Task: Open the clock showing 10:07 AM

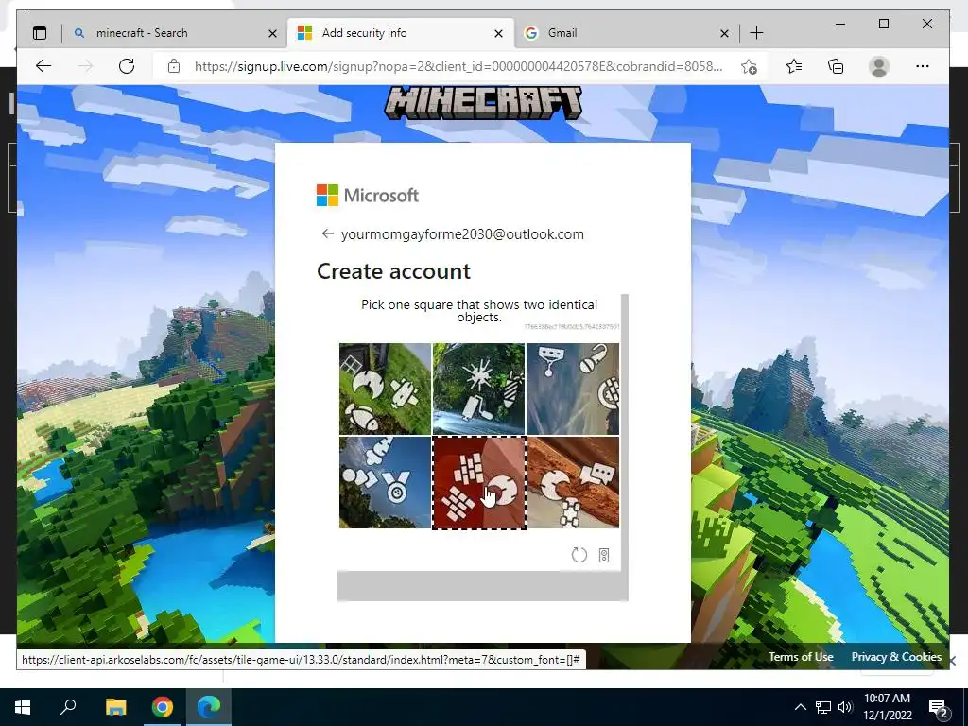Action: coord(887,707)
